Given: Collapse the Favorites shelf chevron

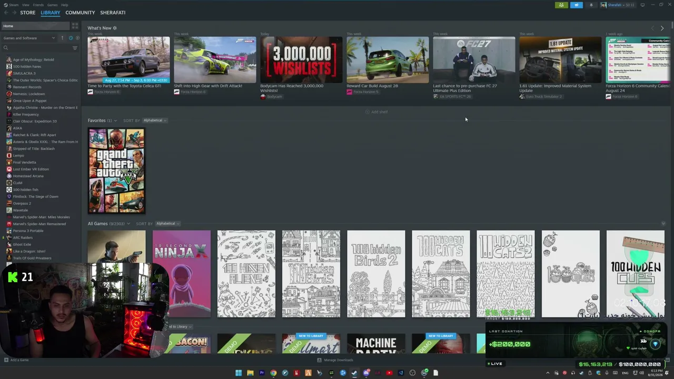Looking at the screenshot, I should pyautogui.click(x=115, y=121).
